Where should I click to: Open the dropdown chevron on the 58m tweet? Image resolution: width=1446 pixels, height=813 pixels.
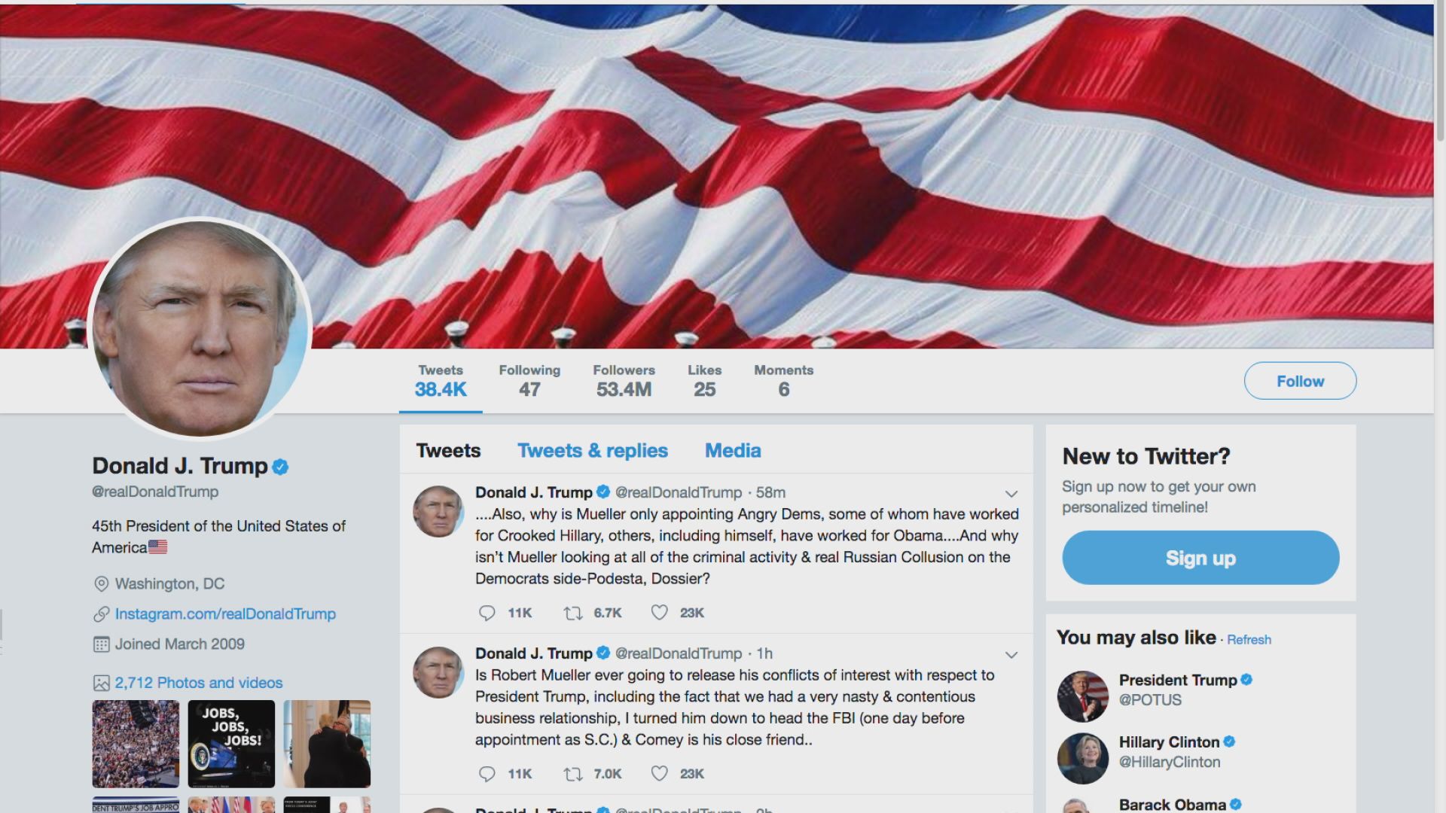tap(1011, 494)
